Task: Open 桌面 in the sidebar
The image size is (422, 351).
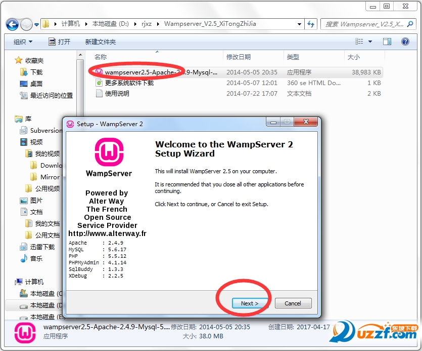Action: coord(36,84)
